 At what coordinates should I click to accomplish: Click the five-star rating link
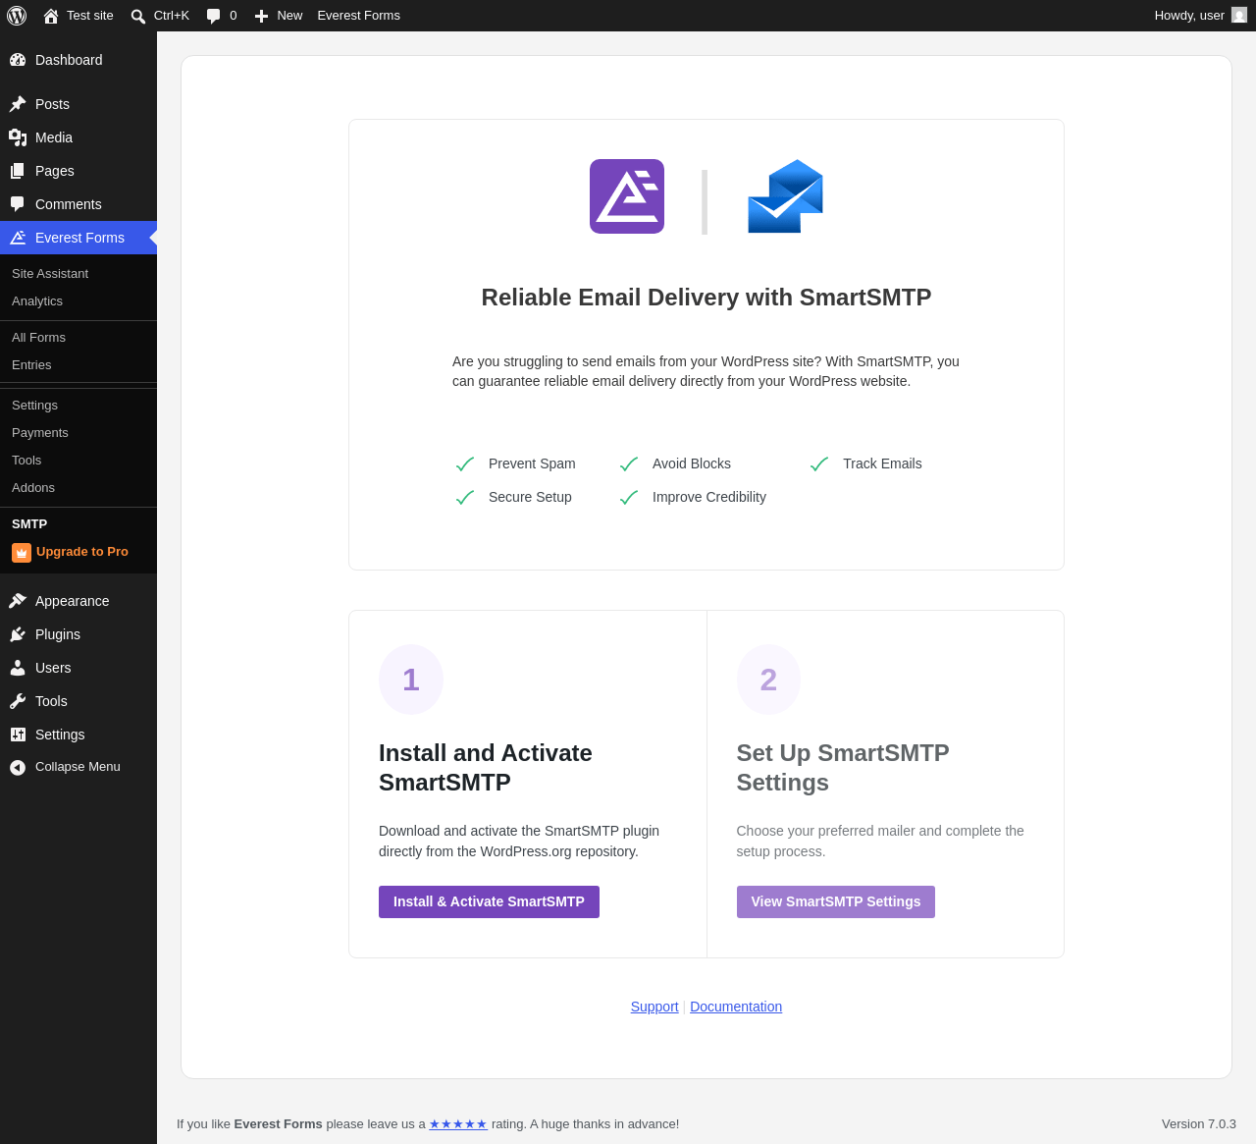point(458,1124)
